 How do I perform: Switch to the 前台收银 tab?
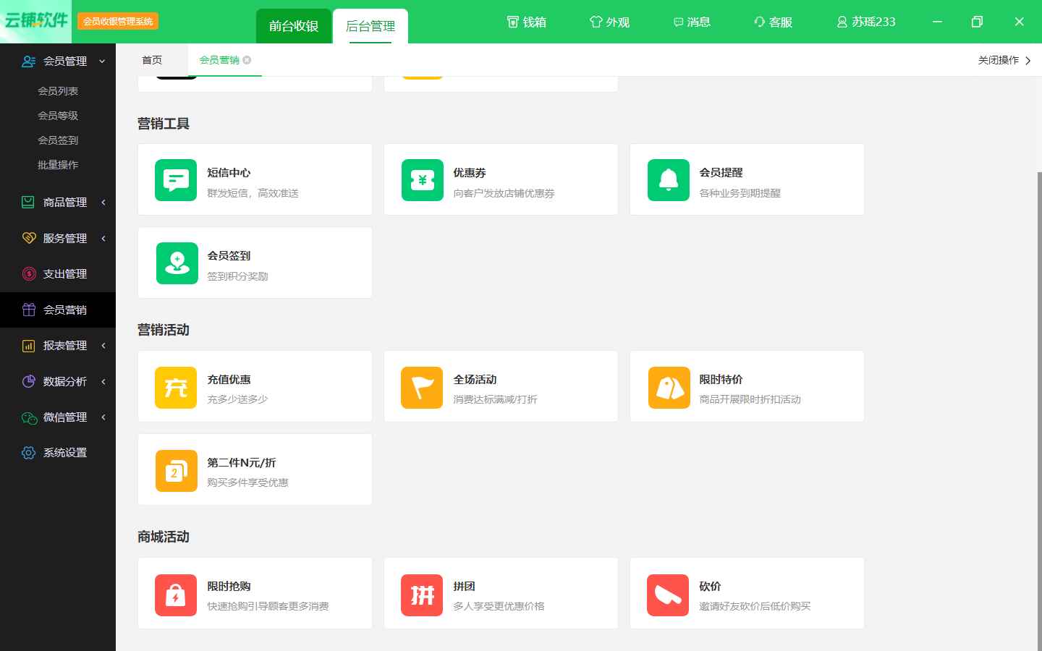(294, 26)
